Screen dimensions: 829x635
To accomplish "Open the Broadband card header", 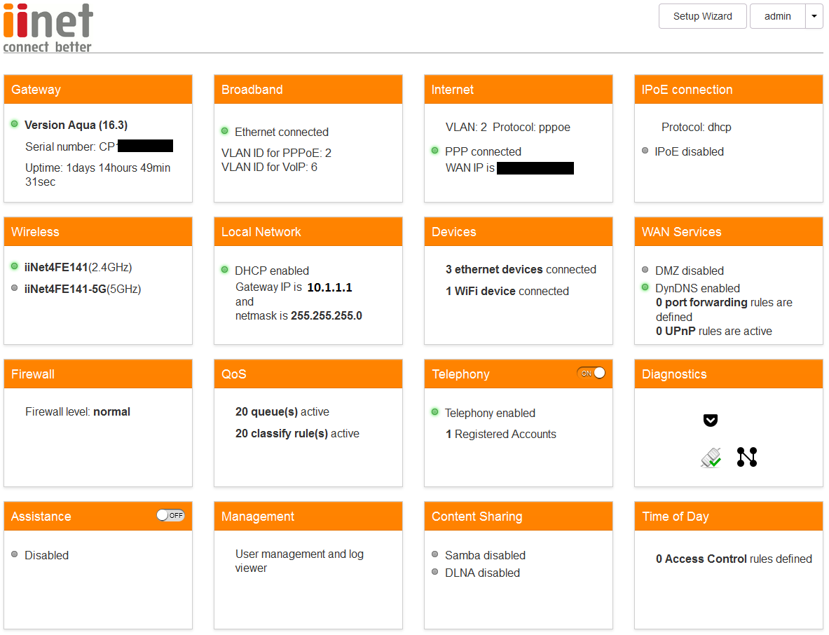I will (308, 89).
